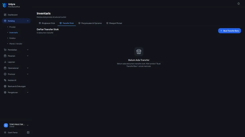This screenshot has width=245, height=137.
Task: Click the Katalog box icon
Action: (x=5, y=21)
